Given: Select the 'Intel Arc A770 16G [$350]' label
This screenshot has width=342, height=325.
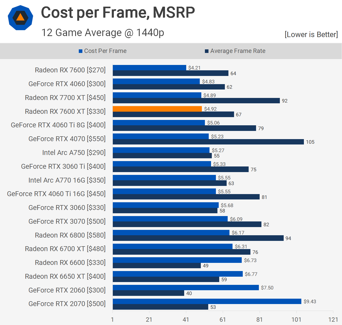Looking at the screenshot, I should coord(67,180).
